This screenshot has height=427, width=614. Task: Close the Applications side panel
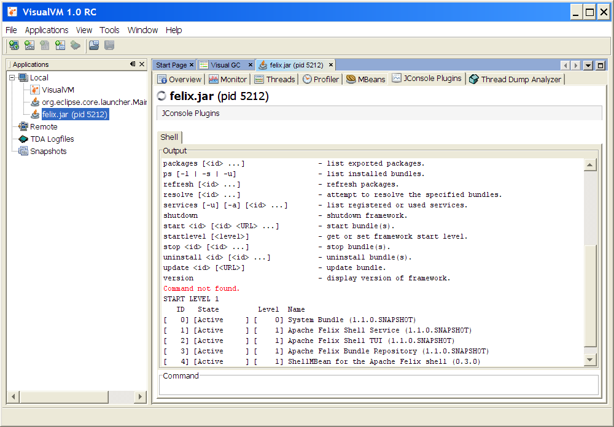142,64
